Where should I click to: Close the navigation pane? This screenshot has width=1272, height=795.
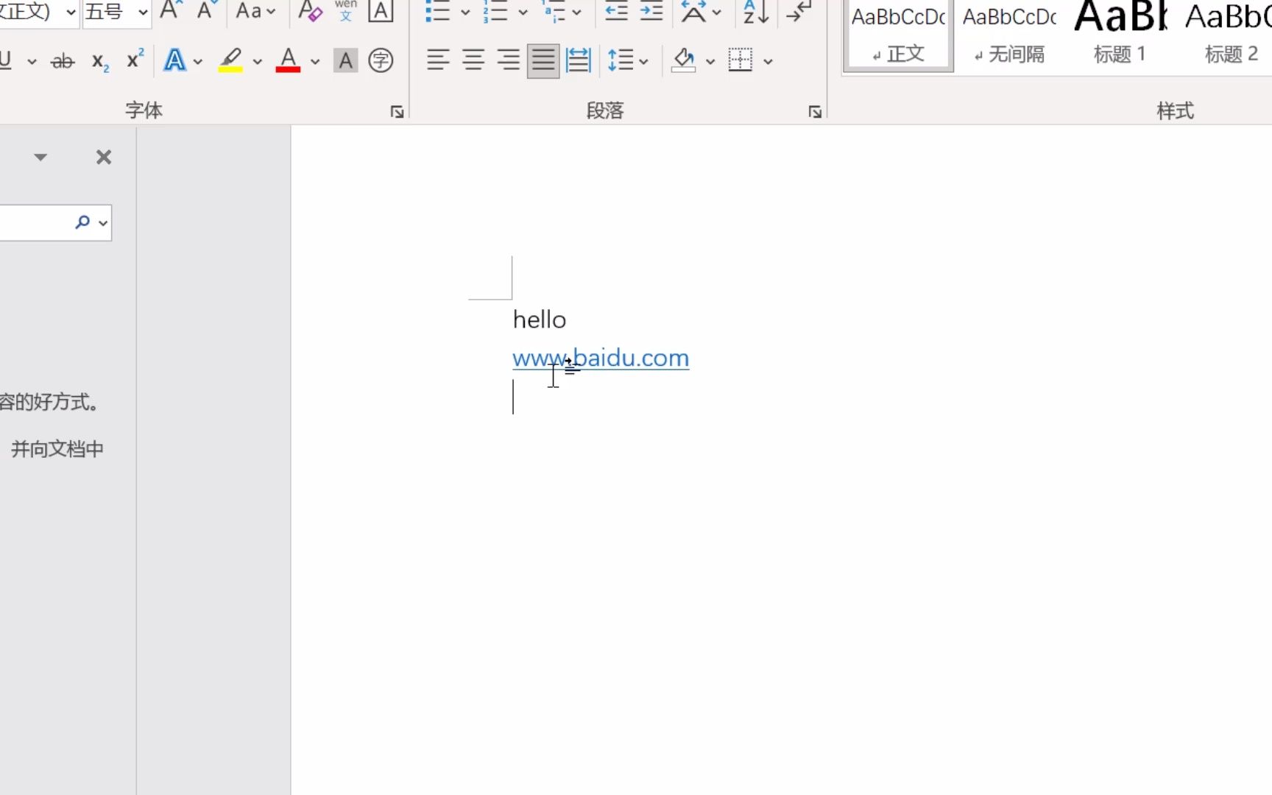point(104,157)
